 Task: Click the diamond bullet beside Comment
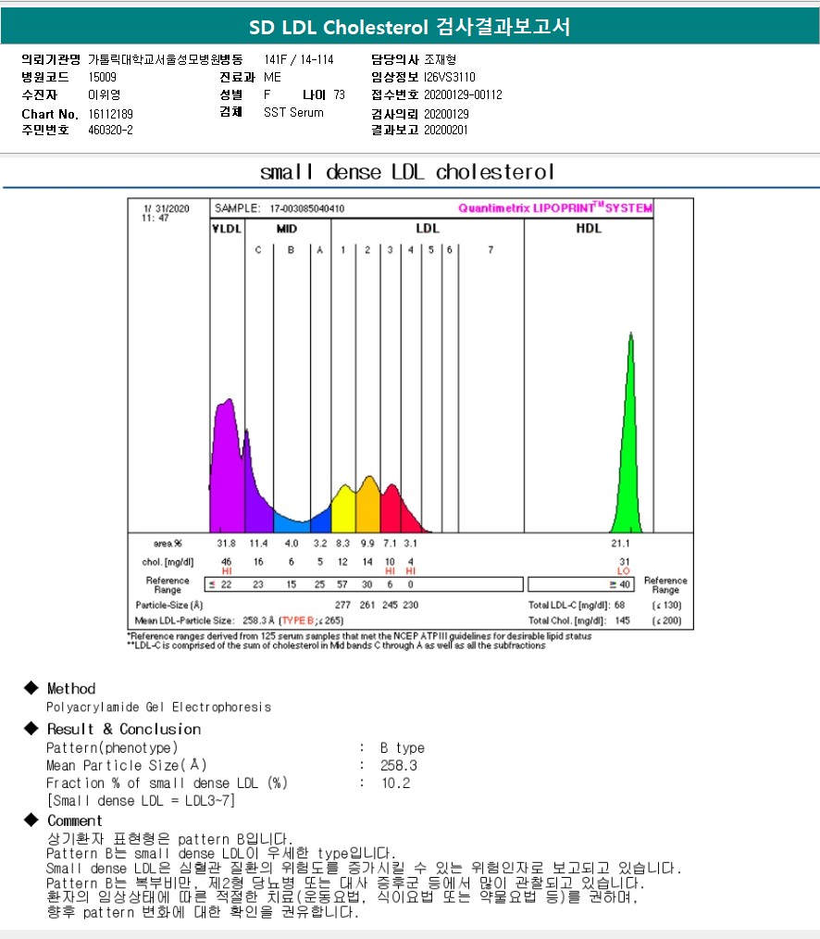31,820
